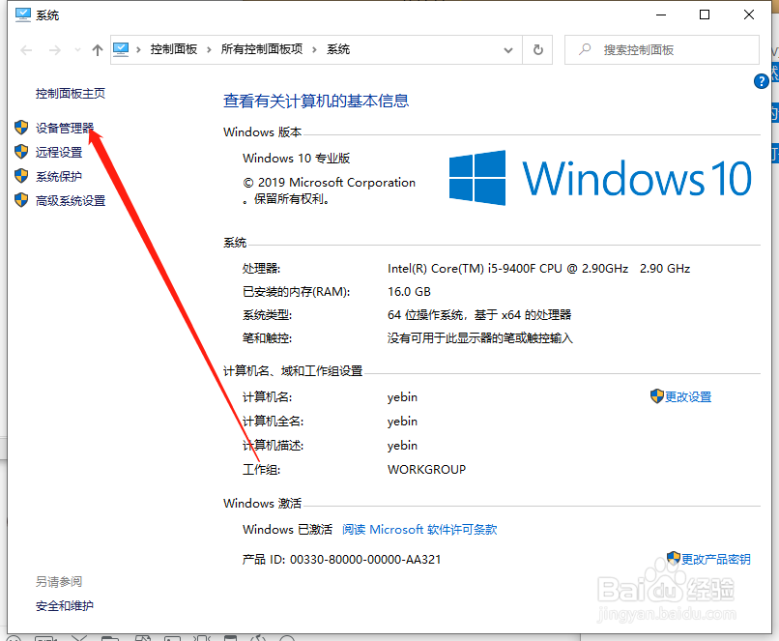
Task: Expand the breadcrumb arrow after 所有控制面板项
Action: pos(314,49)
